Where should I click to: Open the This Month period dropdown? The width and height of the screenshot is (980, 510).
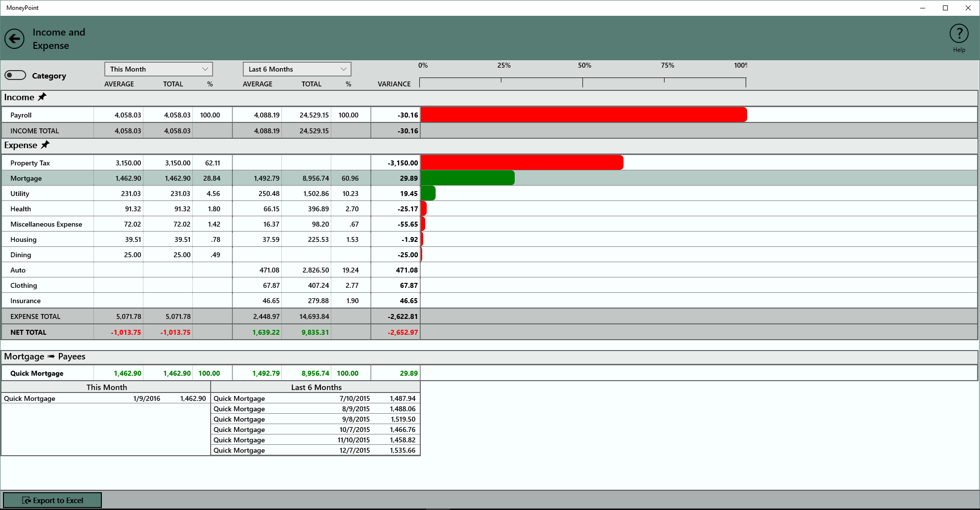click(x=158, y=69)
